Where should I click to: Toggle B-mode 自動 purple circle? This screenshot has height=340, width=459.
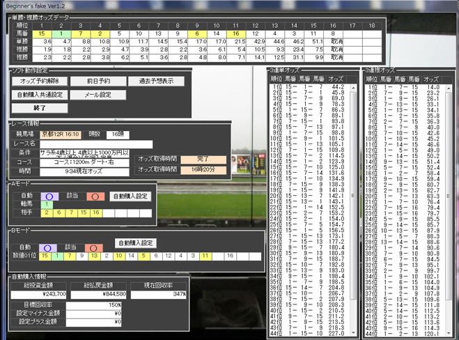point(48,247)
